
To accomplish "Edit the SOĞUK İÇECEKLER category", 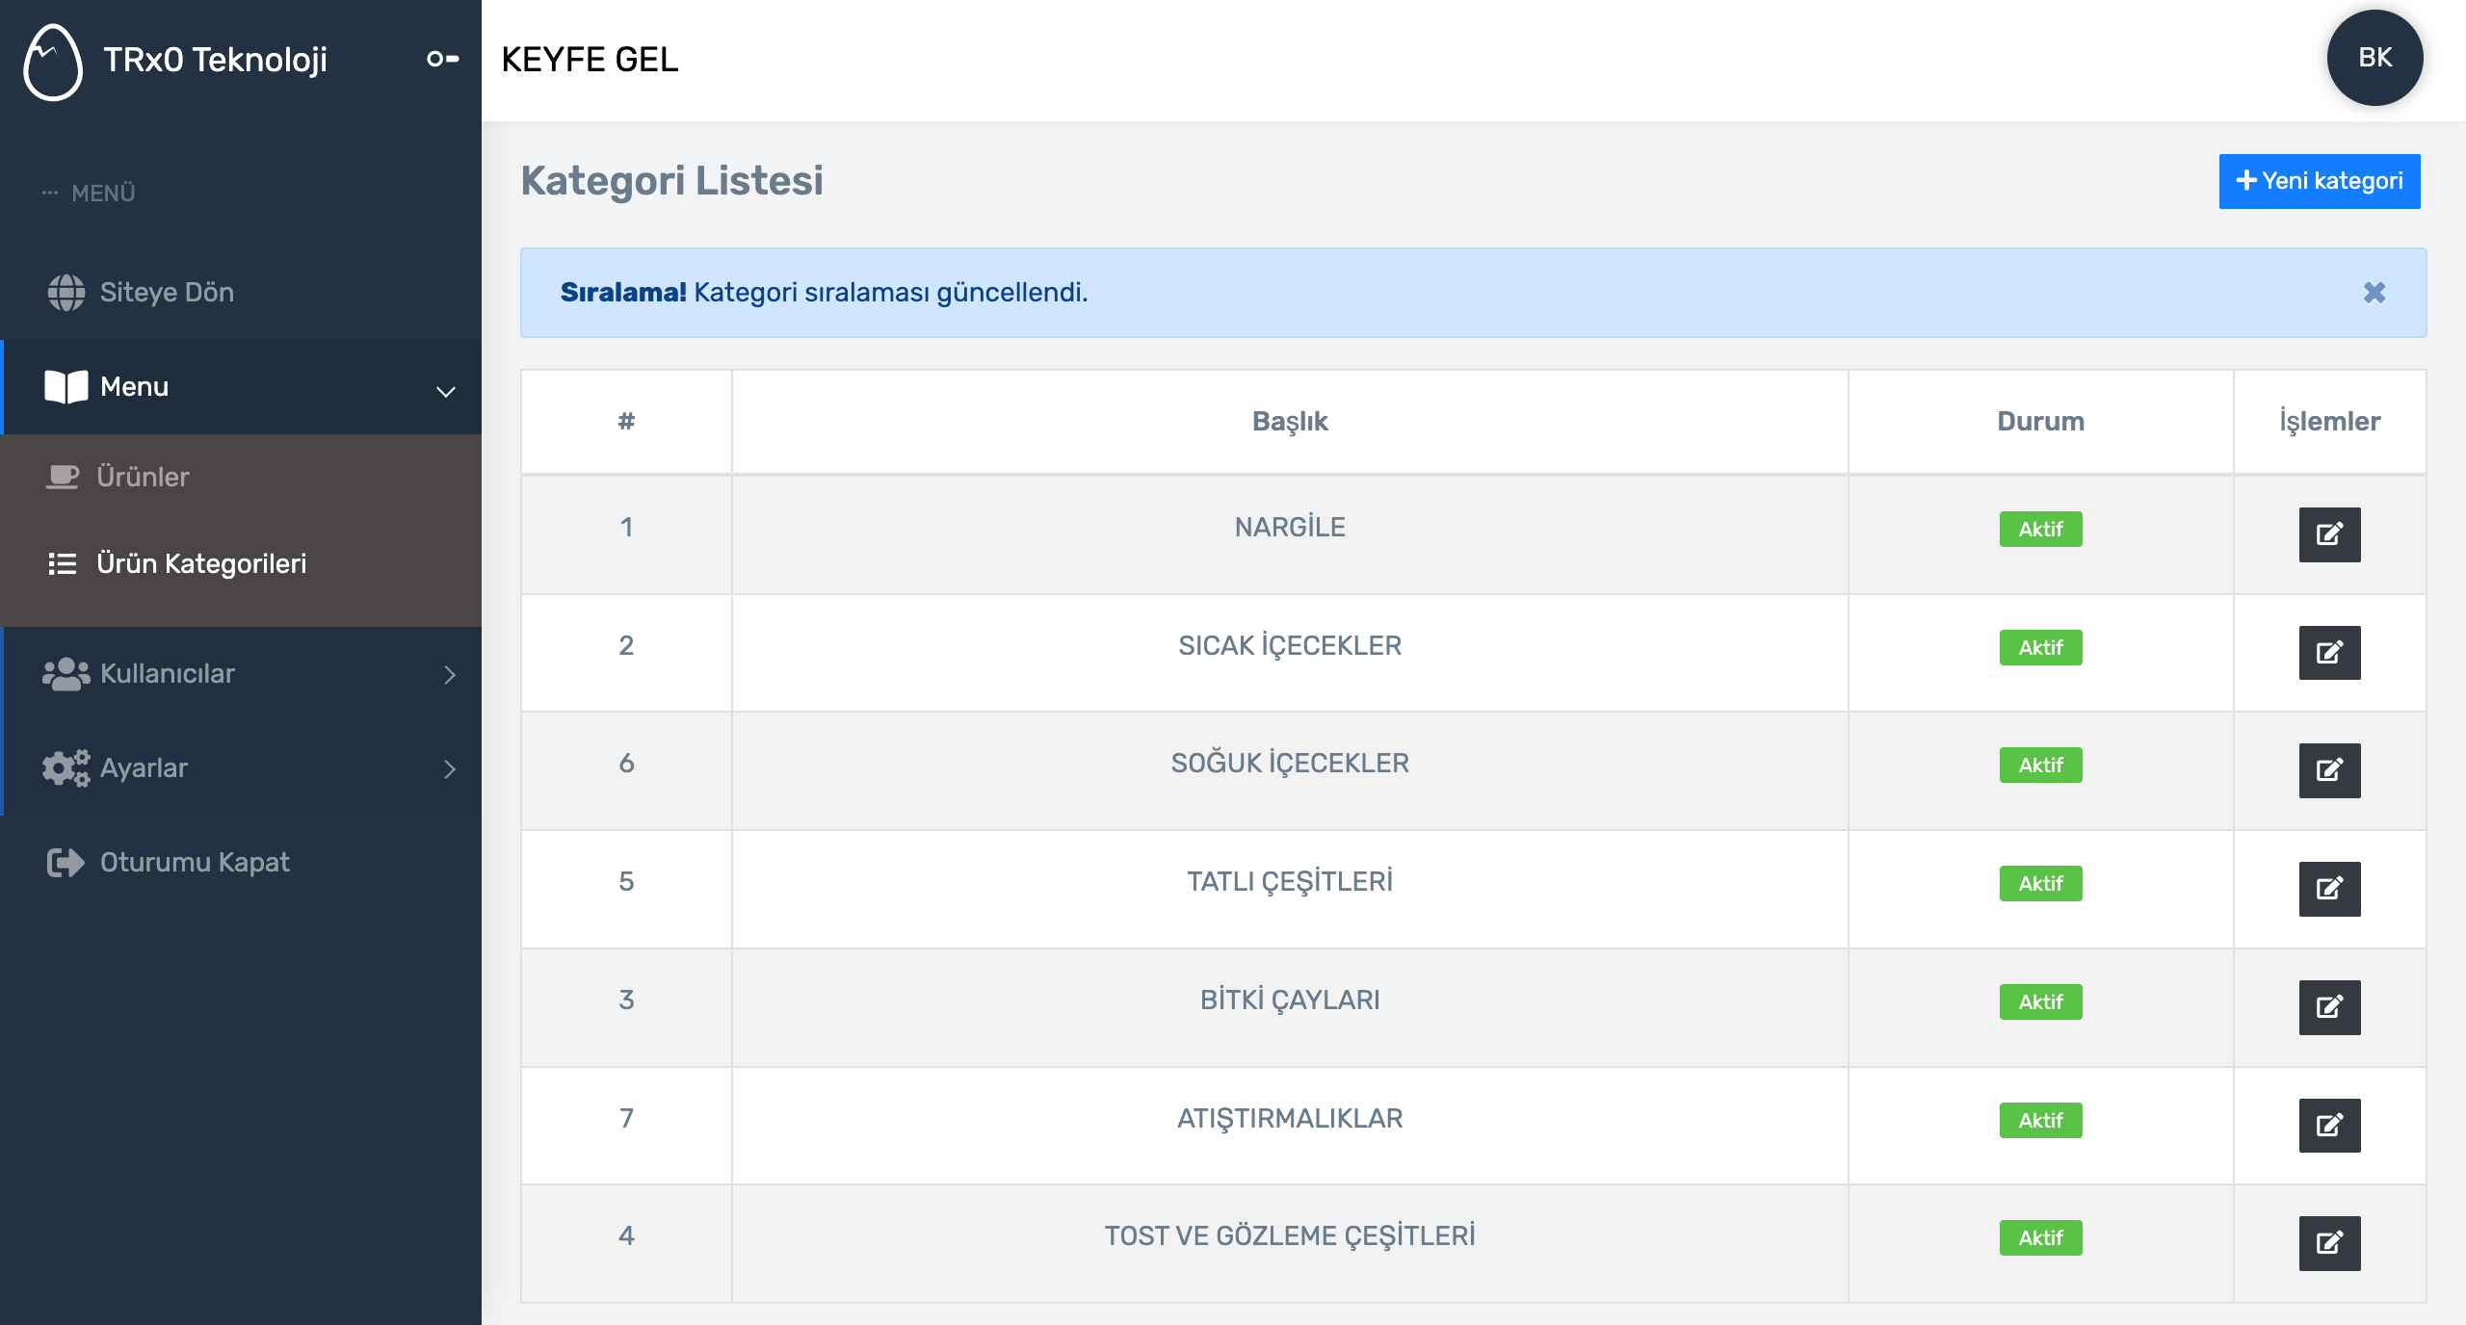I will point(2329,770).
